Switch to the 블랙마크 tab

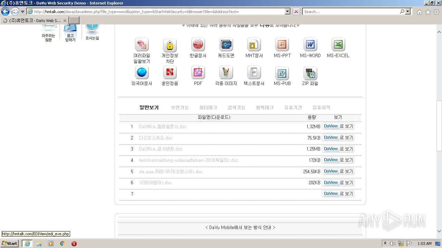tap(265, 107)
